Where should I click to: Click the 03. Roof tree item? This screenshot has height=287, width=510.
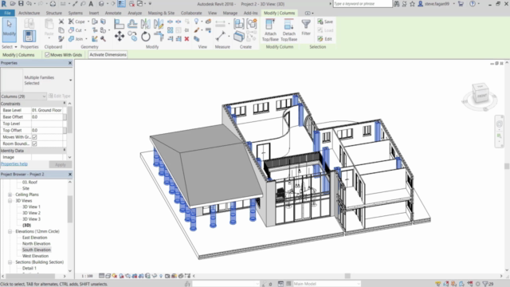click(x=29, y=183)
